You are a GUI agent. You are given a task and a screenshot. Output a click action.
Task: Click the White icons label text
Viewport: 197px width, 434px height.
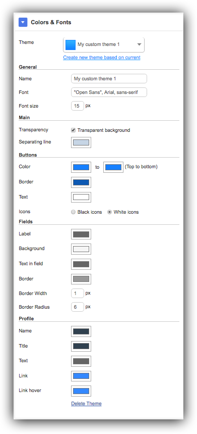126,212
